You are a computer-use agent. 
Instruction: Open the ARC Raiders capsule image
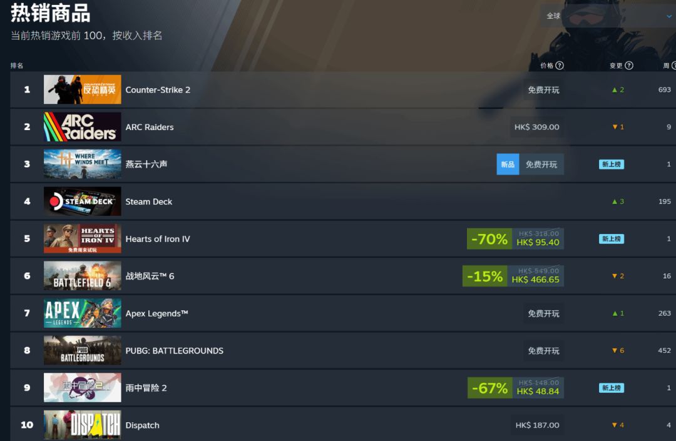pos(83,126)
